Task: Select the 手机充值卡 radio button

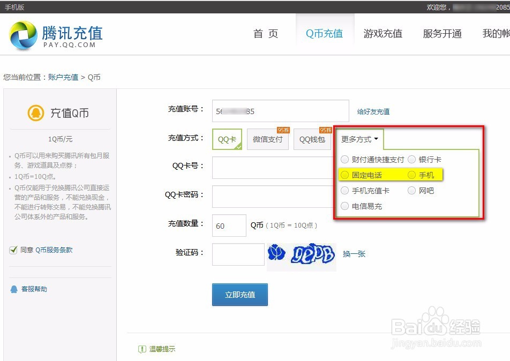Action: tap(344, 191)
